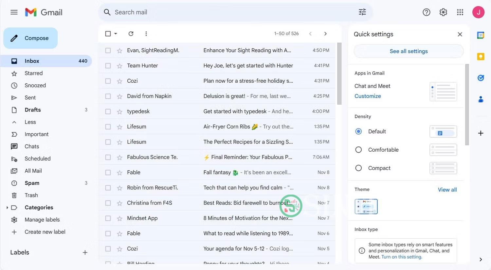Screen dimensions: 491x270
Task: Click the Compose button
Action: click(x=30, y=38)
